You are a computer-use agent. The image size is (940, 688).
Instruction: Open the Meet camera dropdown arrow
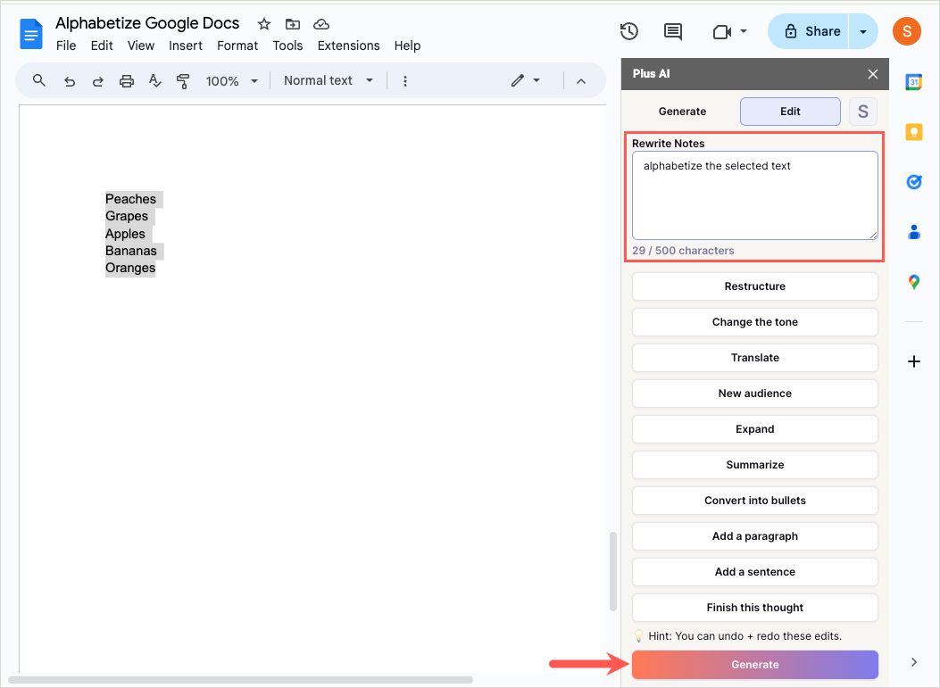(744, 31)
